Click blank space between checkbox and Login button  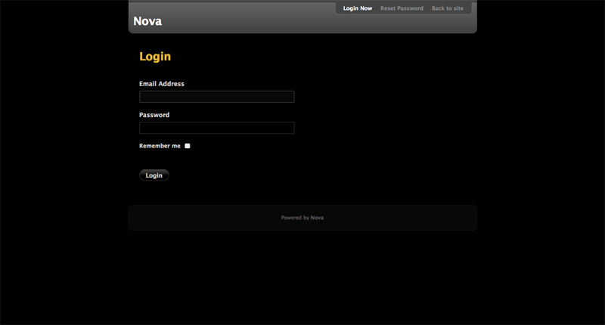point(227,160)
